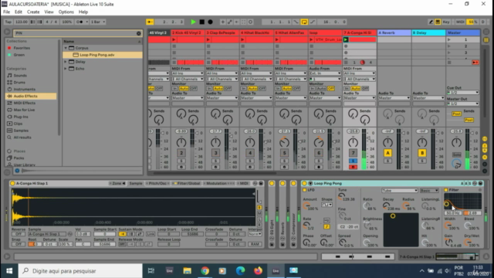Open the Help menu
The image size is (494, 278).
pyautogui.click(x=83, y=12)
